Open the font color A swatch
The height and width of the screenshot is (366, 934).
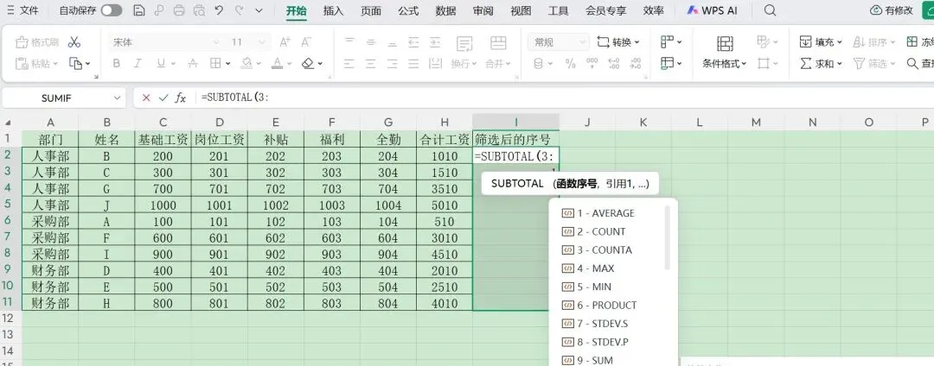click(x=277, y=64)
